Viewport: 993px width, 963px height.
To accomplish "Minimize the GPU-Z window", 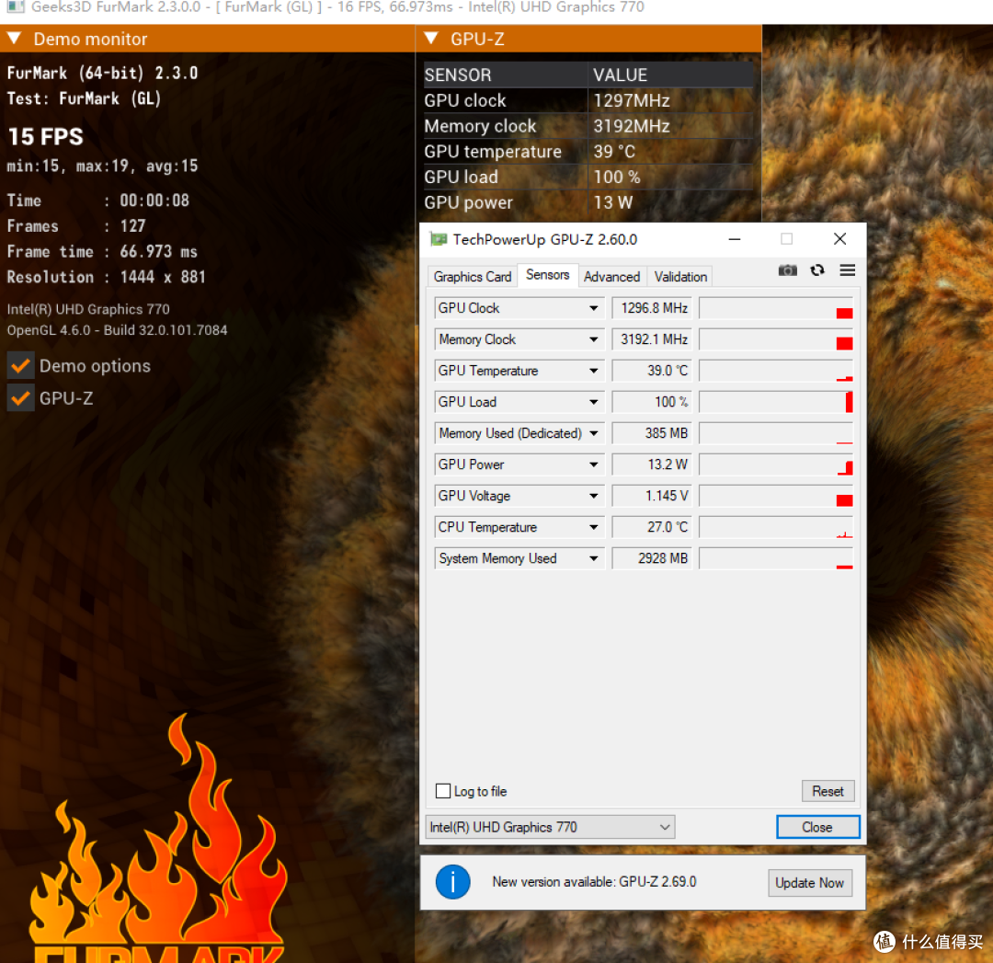I will 735,239.
